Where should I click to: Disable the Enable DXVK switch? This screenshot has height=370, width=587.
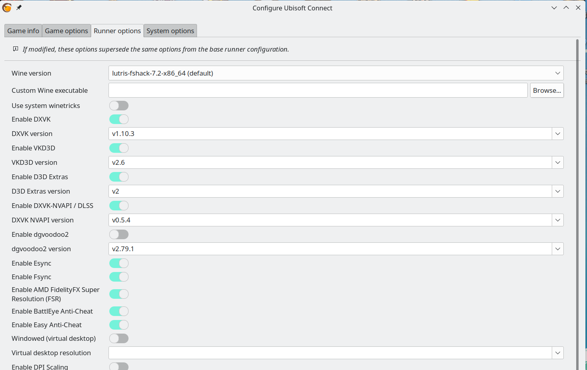click(x=119, y=119)
